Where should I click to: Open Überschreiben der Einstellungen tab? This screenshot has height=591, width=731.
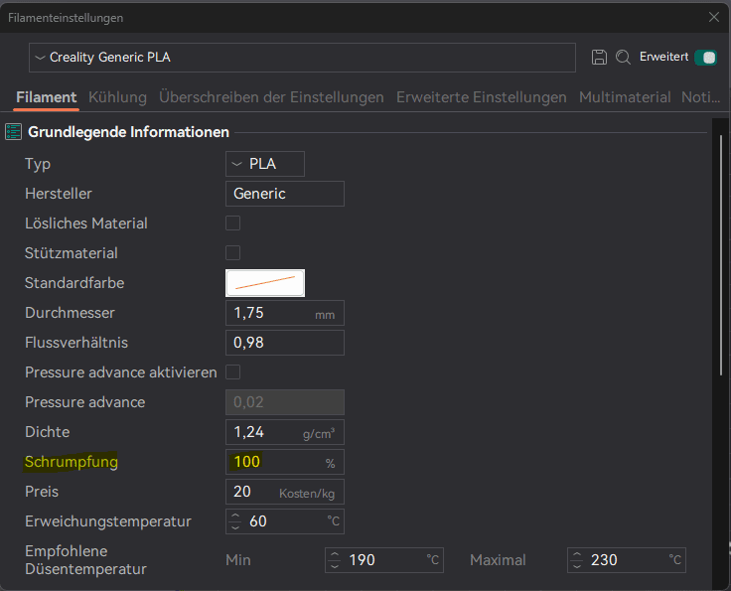click(x=271, y=97)
